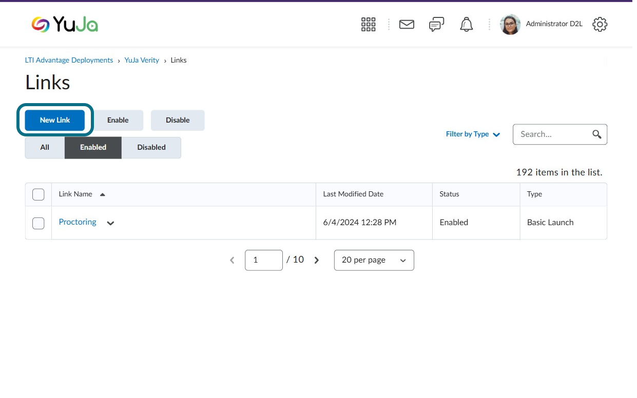Click the Enable button

(x=118, y=120)
